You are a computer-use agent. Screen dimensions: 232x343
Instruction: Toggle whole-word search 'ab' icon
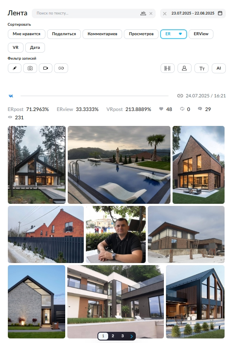(x=143, y=13)
